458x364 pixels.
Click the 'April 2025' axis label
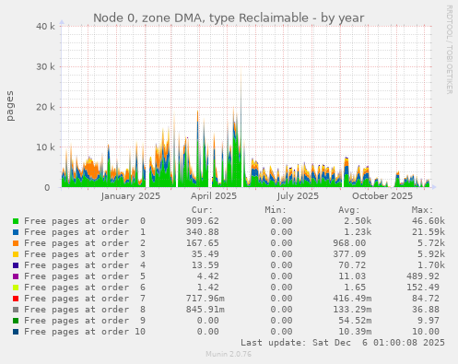[214, 196]
